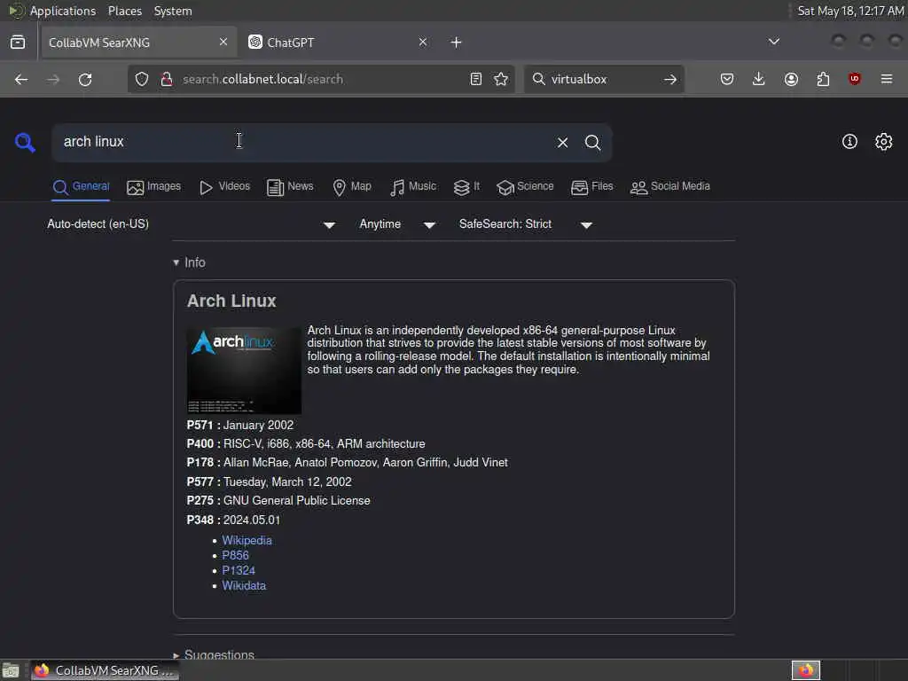The width and height of the screenshot is (908, 681).
Task: Clear the arch linux search query
Action: [562, 143]
